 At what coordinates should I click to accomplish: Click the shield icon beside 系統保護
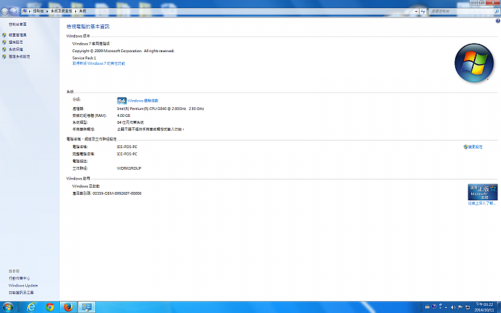pyautogui.click(x=4, y=49)
